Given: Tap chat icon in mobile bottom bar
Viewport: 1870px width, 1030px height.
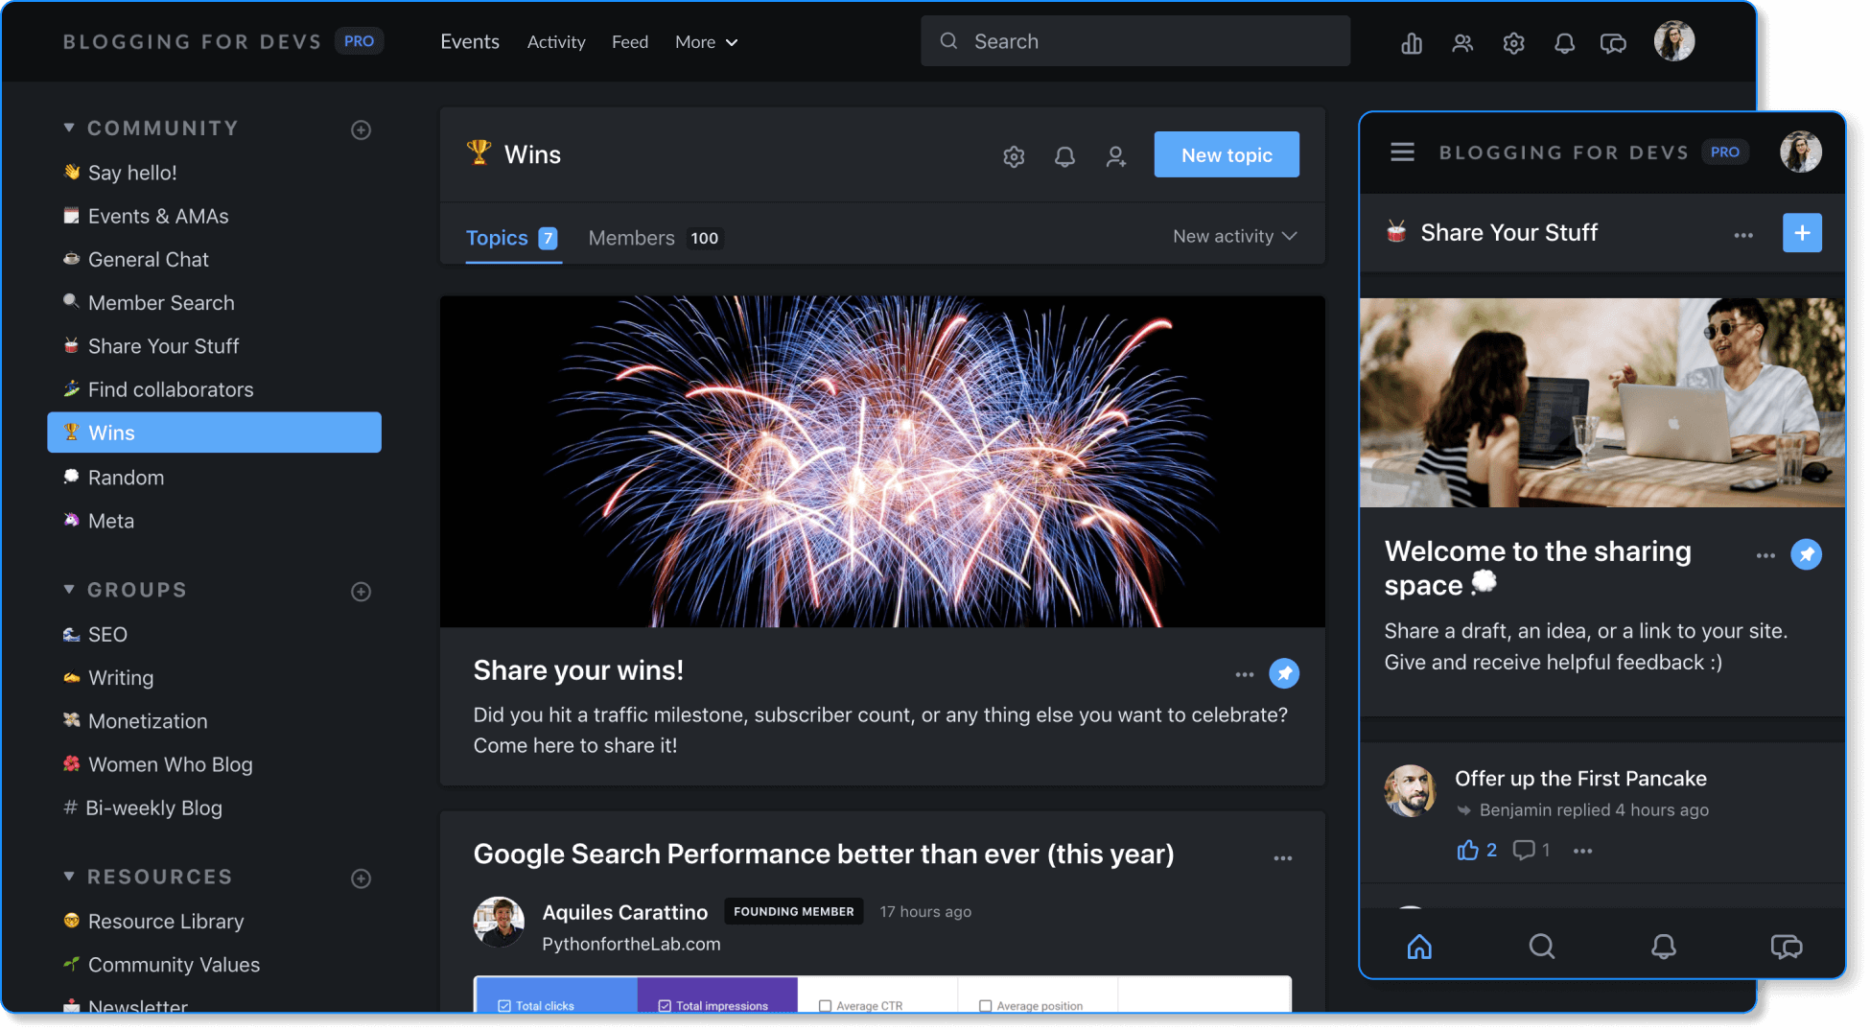Looking at the screenshot, I should coord(1786,948).
